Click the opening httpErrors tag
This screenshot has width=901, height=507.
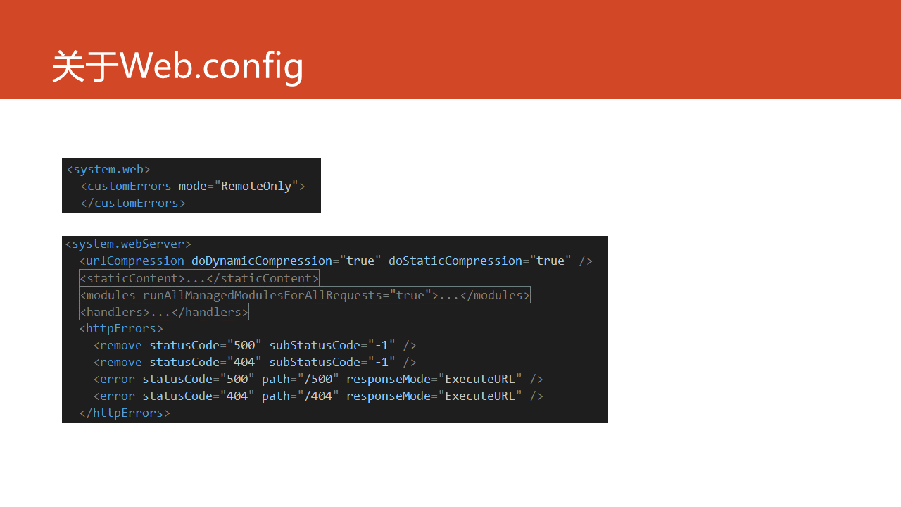tap(121, 328)
